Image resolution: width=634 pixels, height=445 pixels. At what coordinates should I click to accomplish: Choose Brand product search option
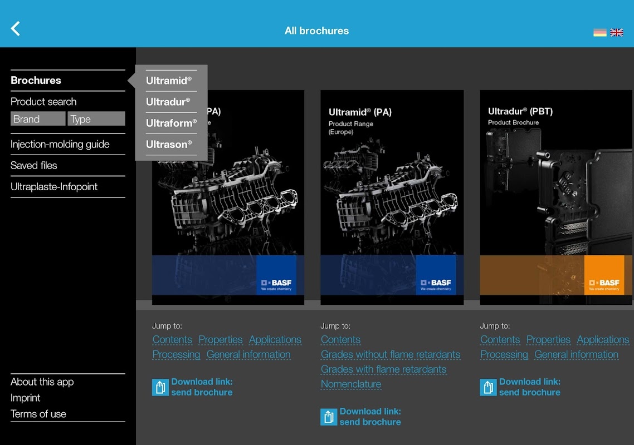click(38, 118)
